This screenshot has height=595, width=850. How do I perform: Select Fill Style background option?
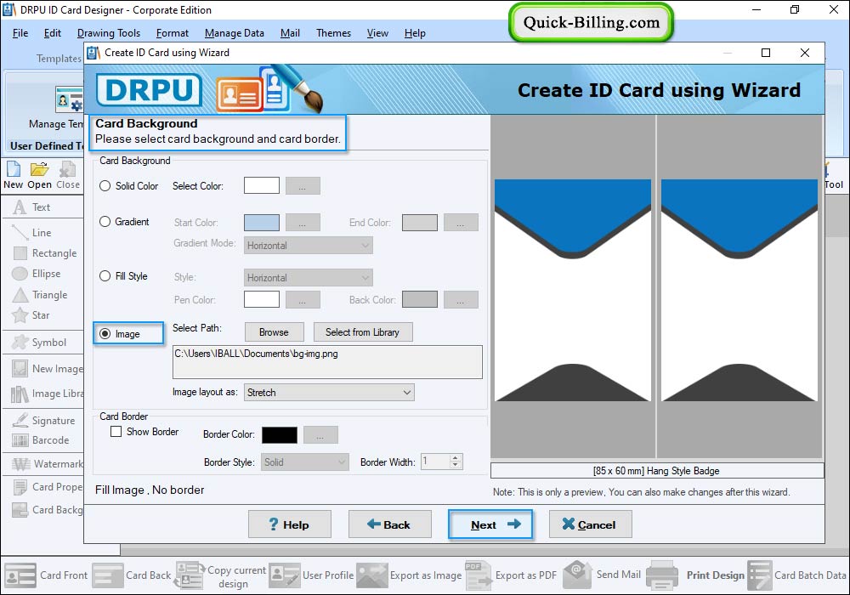[x=105, y=275]
